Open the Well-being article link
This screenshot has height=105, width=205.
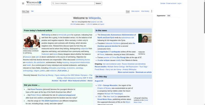pos(46,35)
